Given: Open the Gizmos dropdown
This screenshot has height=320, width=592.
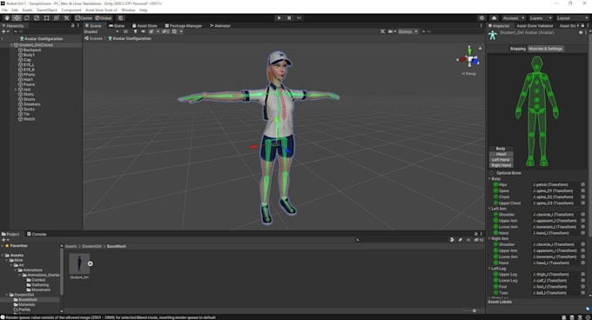Looking at the screenshot, I should [407, 31].
